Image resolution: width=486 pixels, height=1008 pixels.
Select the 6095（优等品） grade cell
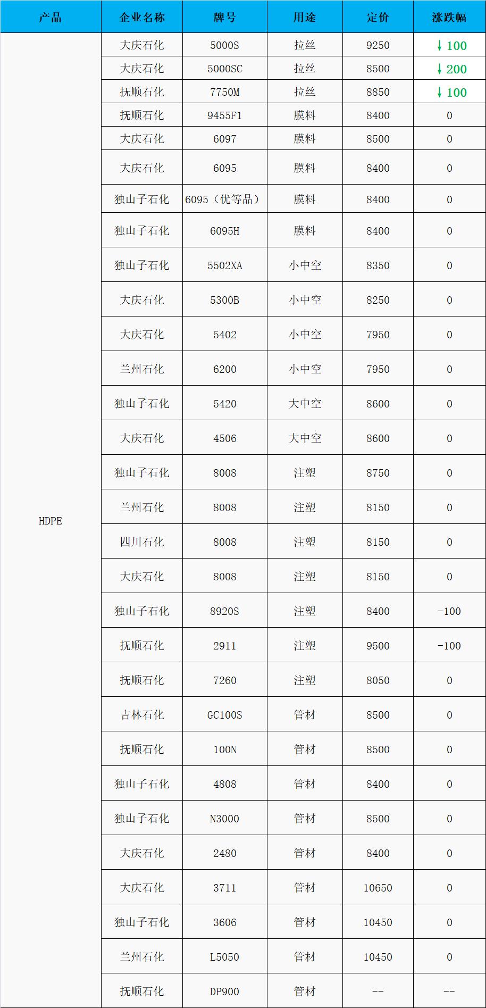click(x=224, y=199)
